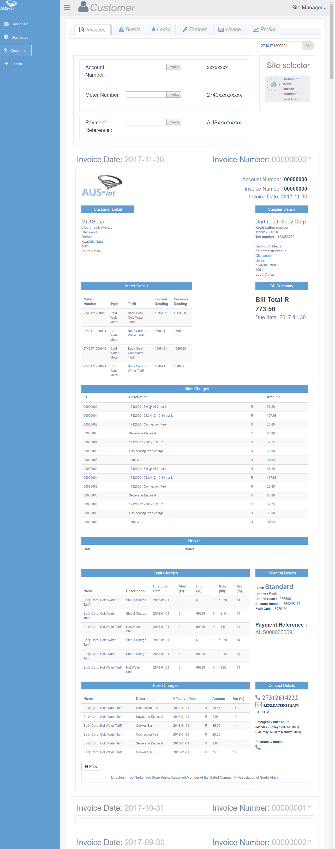
Task: Click the AUS-iot logo in sidebar
Action: point(9,5)
